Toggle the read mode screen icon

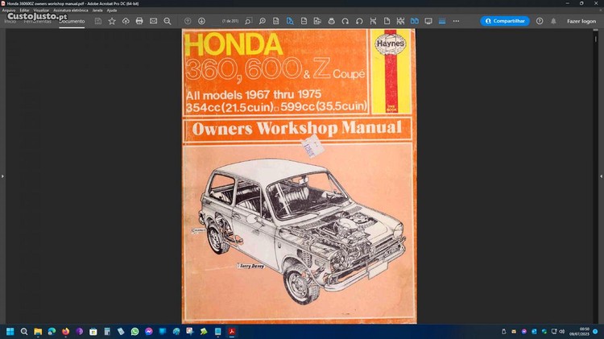[428, 21]
